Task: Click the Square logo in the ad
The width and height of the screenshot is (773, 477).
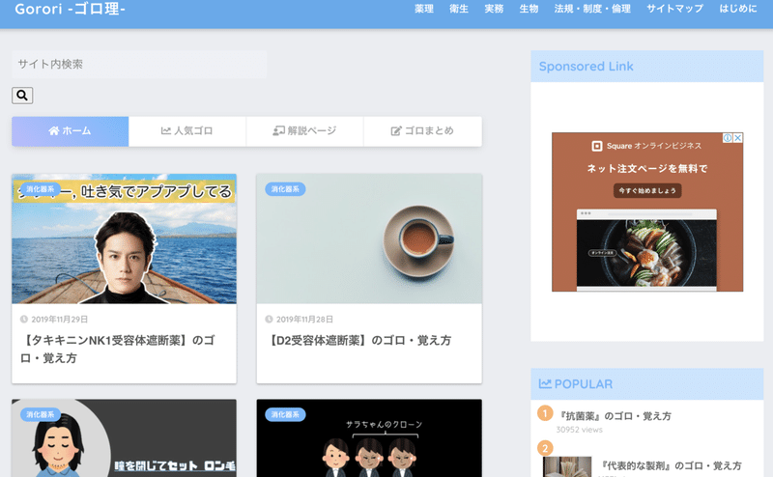Action: coord(597,146)
